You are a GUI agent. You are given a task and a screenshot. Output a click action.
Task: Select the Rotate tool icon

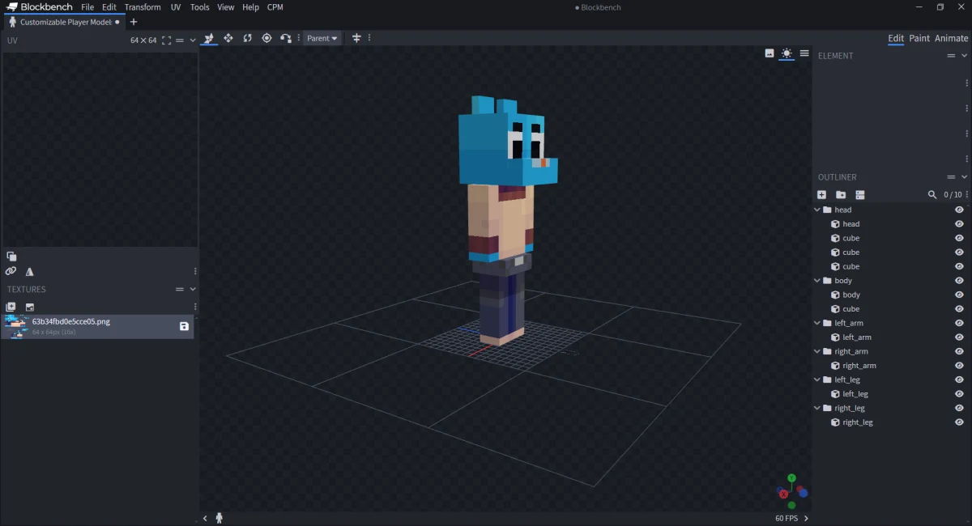[x=247, y=38]
